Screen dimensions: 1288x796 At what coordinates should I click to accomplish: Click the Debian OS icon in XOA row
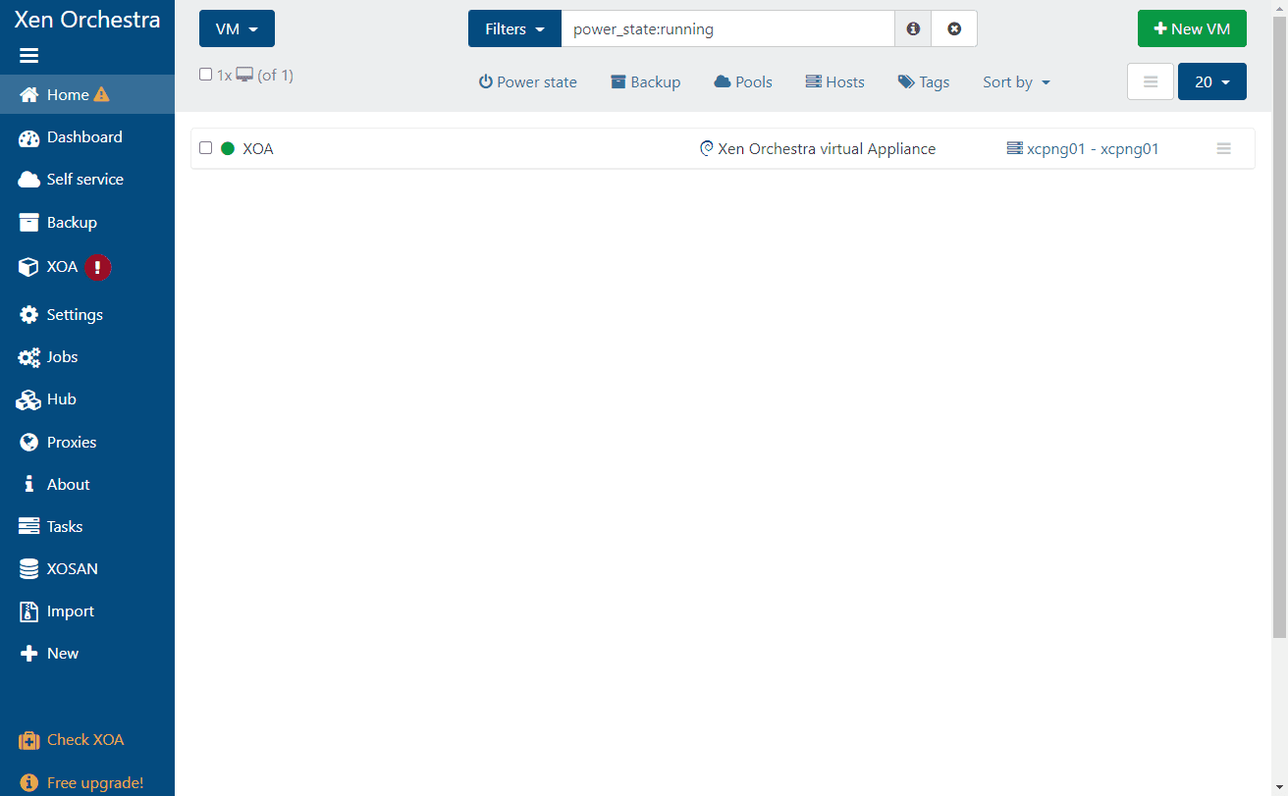click(x=706, y=149)
